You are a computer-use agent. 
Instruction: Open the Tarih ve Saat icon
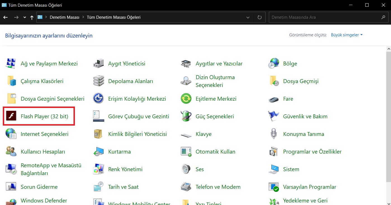pos(99,187)
